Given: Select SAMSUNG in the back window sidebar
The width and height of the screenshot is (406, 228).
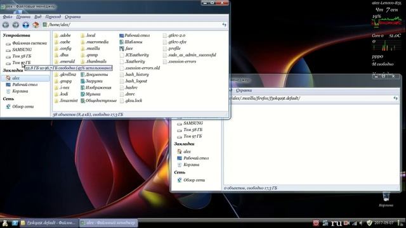Looking at the screenshot, I should click(190, 123).
